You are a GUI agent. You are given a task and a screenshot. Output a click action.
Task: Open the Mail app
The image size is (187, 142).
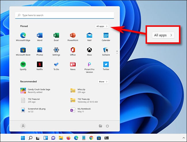(89, 37)
